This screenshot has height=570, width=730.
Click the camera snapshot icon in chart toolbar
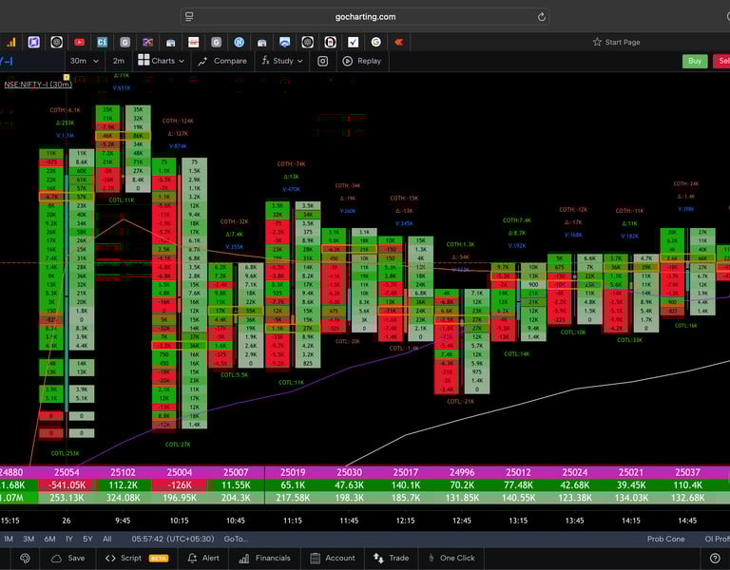point(322,61)
